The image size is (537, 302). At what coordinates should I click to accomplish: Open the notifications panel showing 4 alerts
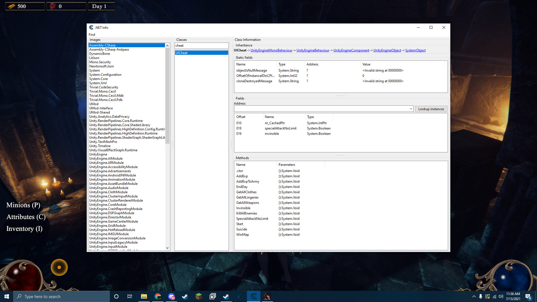pos(529,297)
